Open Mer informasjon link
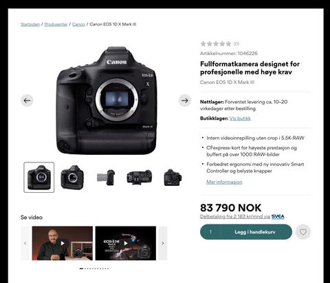This screenshot has height=283, width=330. click(224, 182)
